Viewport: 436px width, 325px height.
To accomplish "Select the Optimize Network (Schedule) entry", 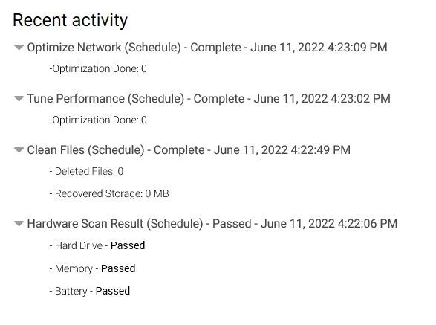I will coord(207,48).
